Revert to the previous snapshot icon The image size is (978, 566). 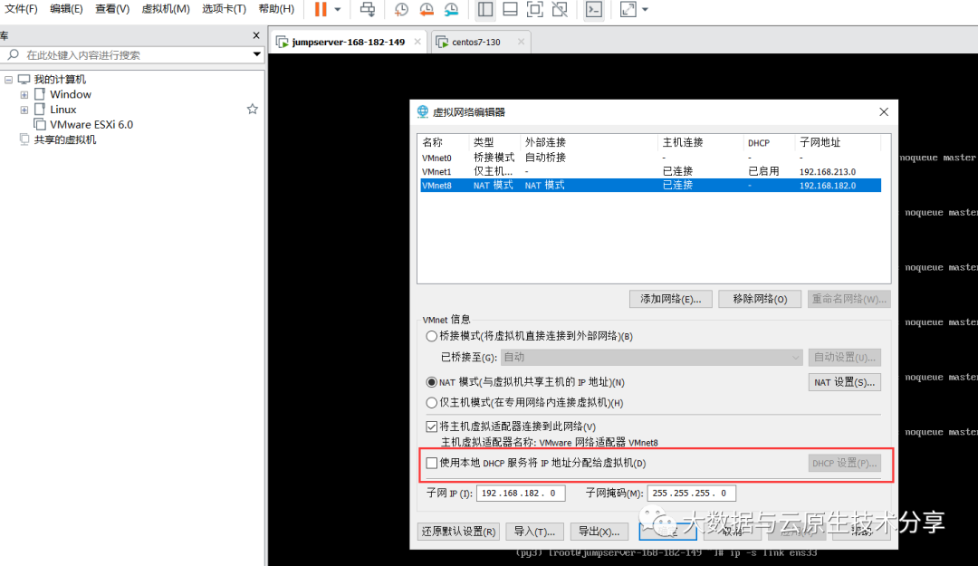[427, 9]
